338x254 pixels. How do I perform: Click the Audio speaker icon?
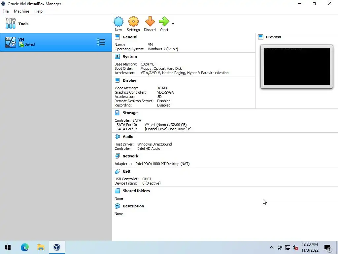click(x=117, y=137)
